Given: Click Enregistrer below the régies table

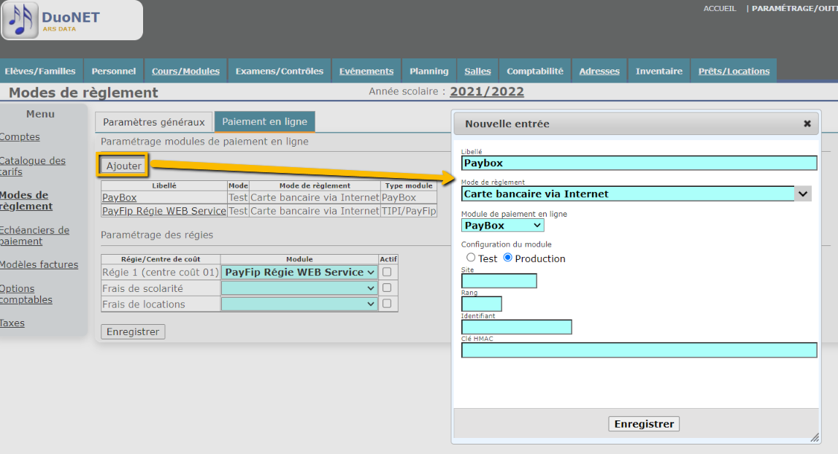Looking at the screenshot, I should (133, 331).
